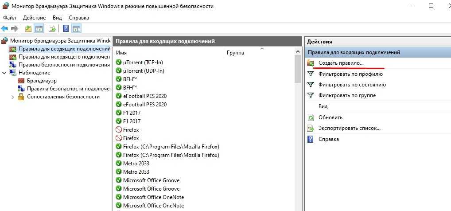The image size is (451, 211).
Task: Collapse the Наблюдение tree node
Action: 4,73
